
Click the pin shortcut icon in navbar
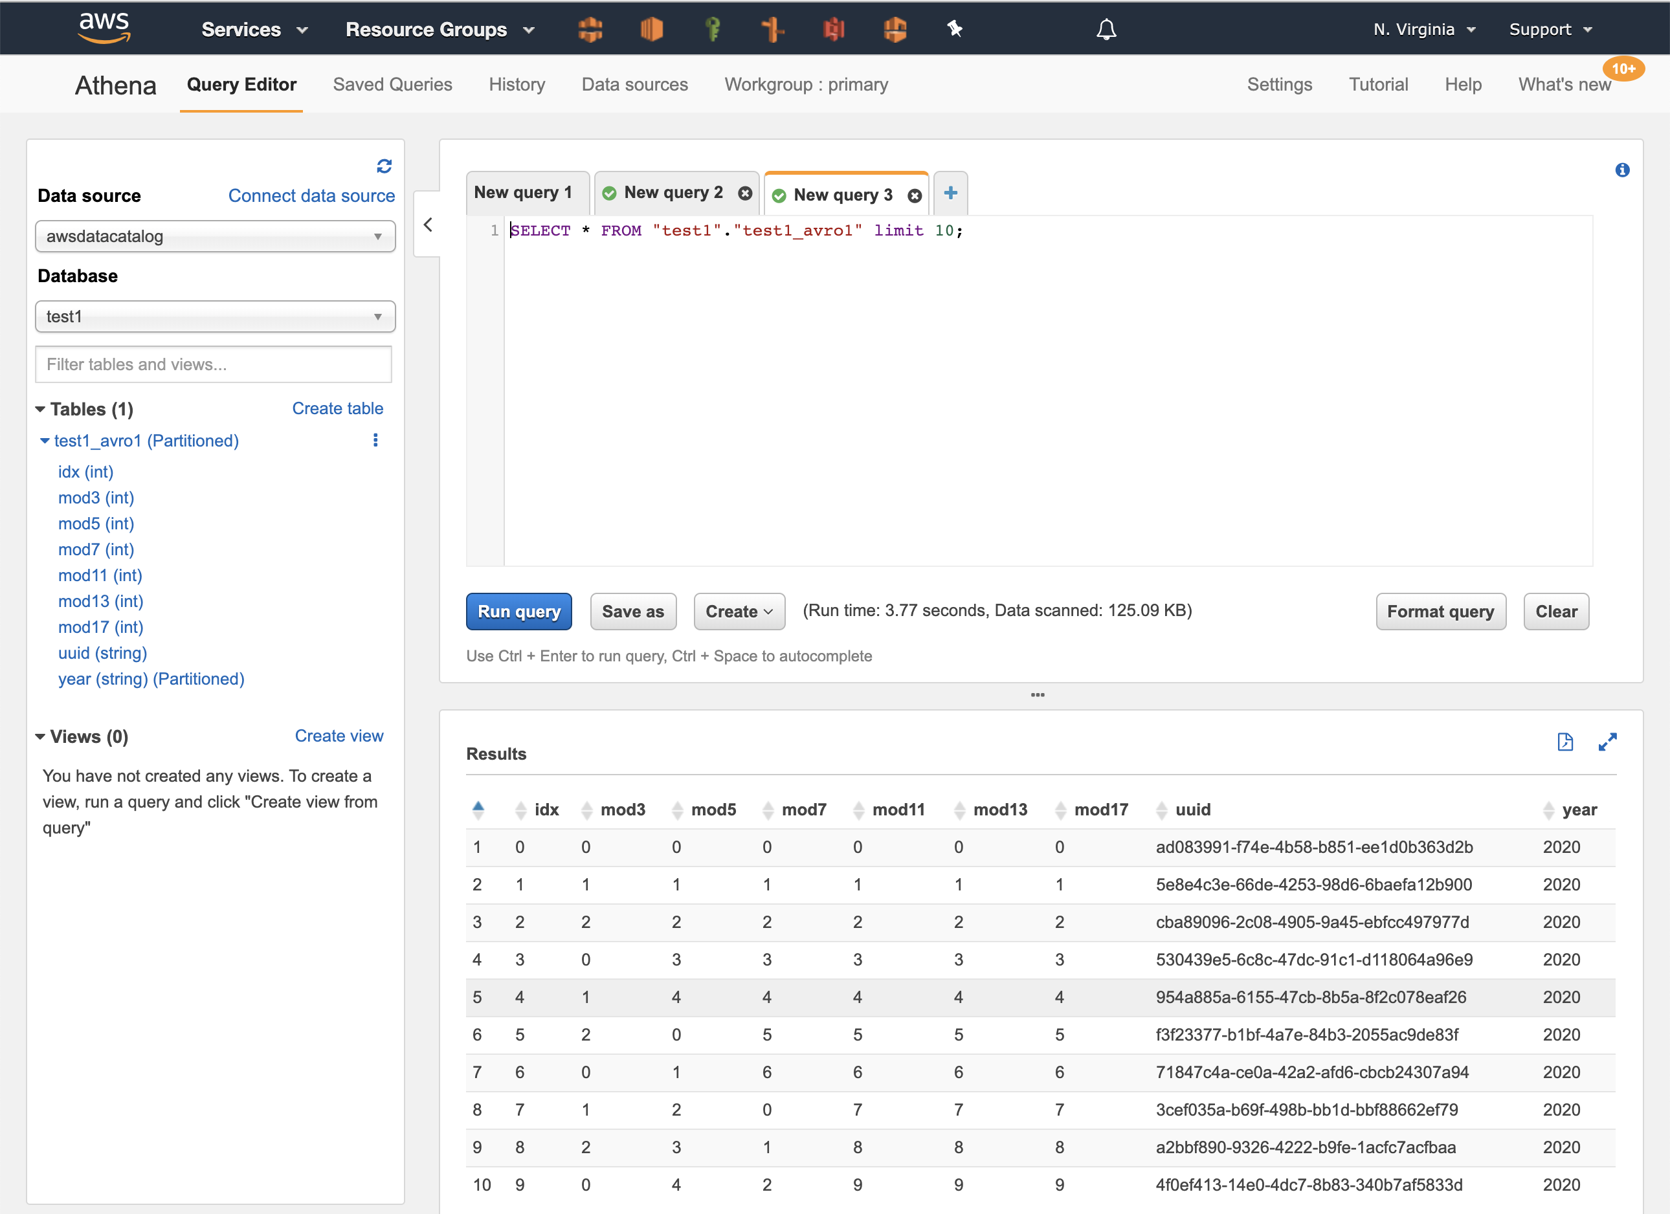(x=954, y=30)
